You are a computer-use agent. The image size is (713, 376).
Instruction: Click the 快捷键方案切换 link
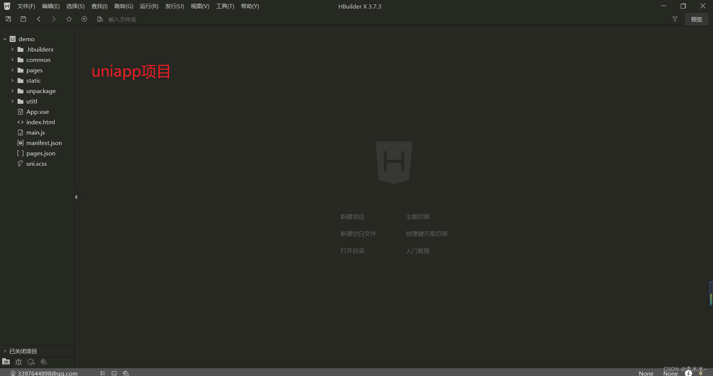pos(426,234)
